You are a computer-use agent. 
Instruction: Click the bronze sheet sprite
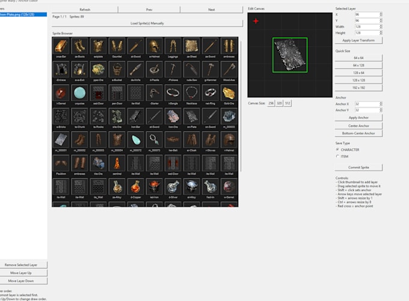point(192,46)
